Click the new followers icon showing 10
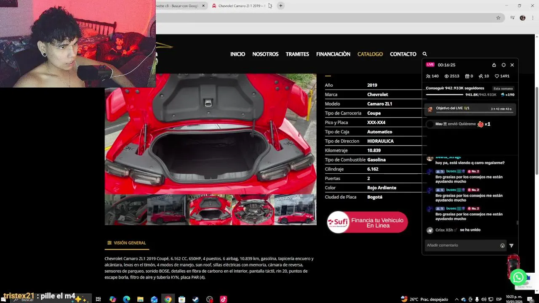The image size is (539, 303). tap(481, 76)
